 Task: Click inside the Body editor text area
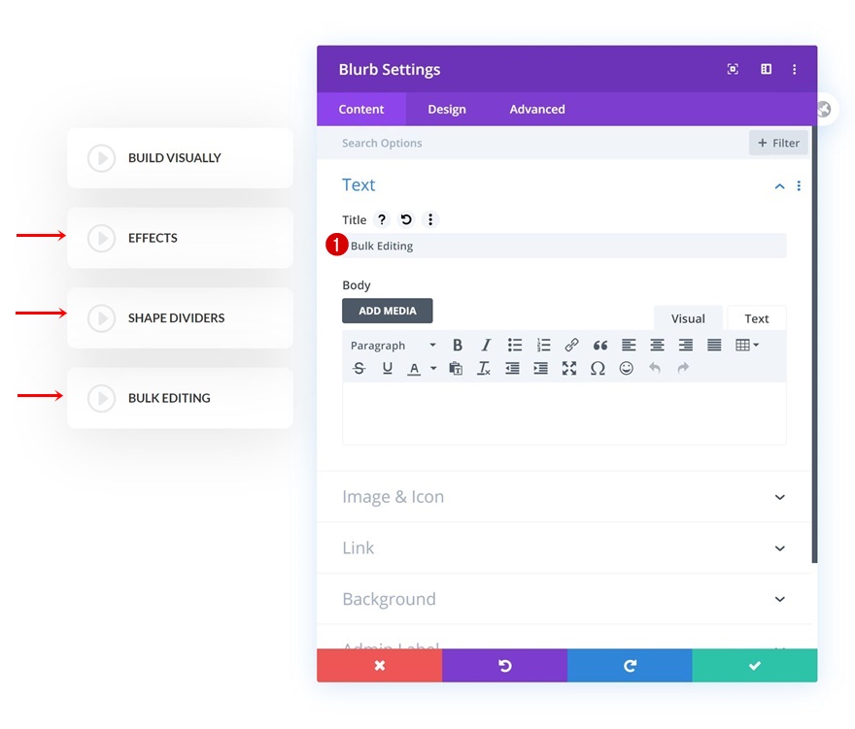point(564,414)
